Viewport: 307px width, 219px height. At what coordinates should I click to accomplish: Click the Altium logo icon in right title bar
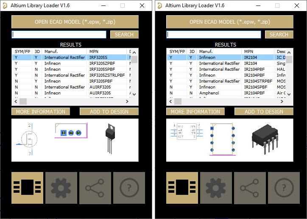click(x=160, y=6)
